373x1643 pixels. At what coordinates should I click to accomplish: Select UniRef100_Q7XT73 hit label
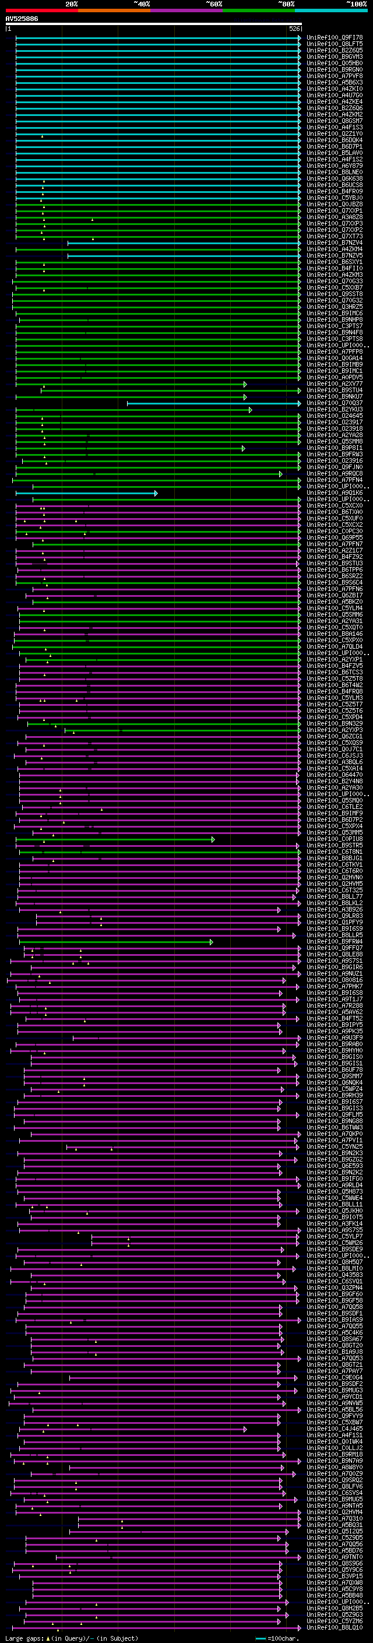pyautogui.click(x=335, y=237)
